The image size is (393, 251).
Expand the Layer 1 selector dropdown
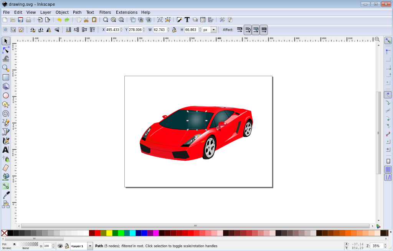[x=90, y=246]
